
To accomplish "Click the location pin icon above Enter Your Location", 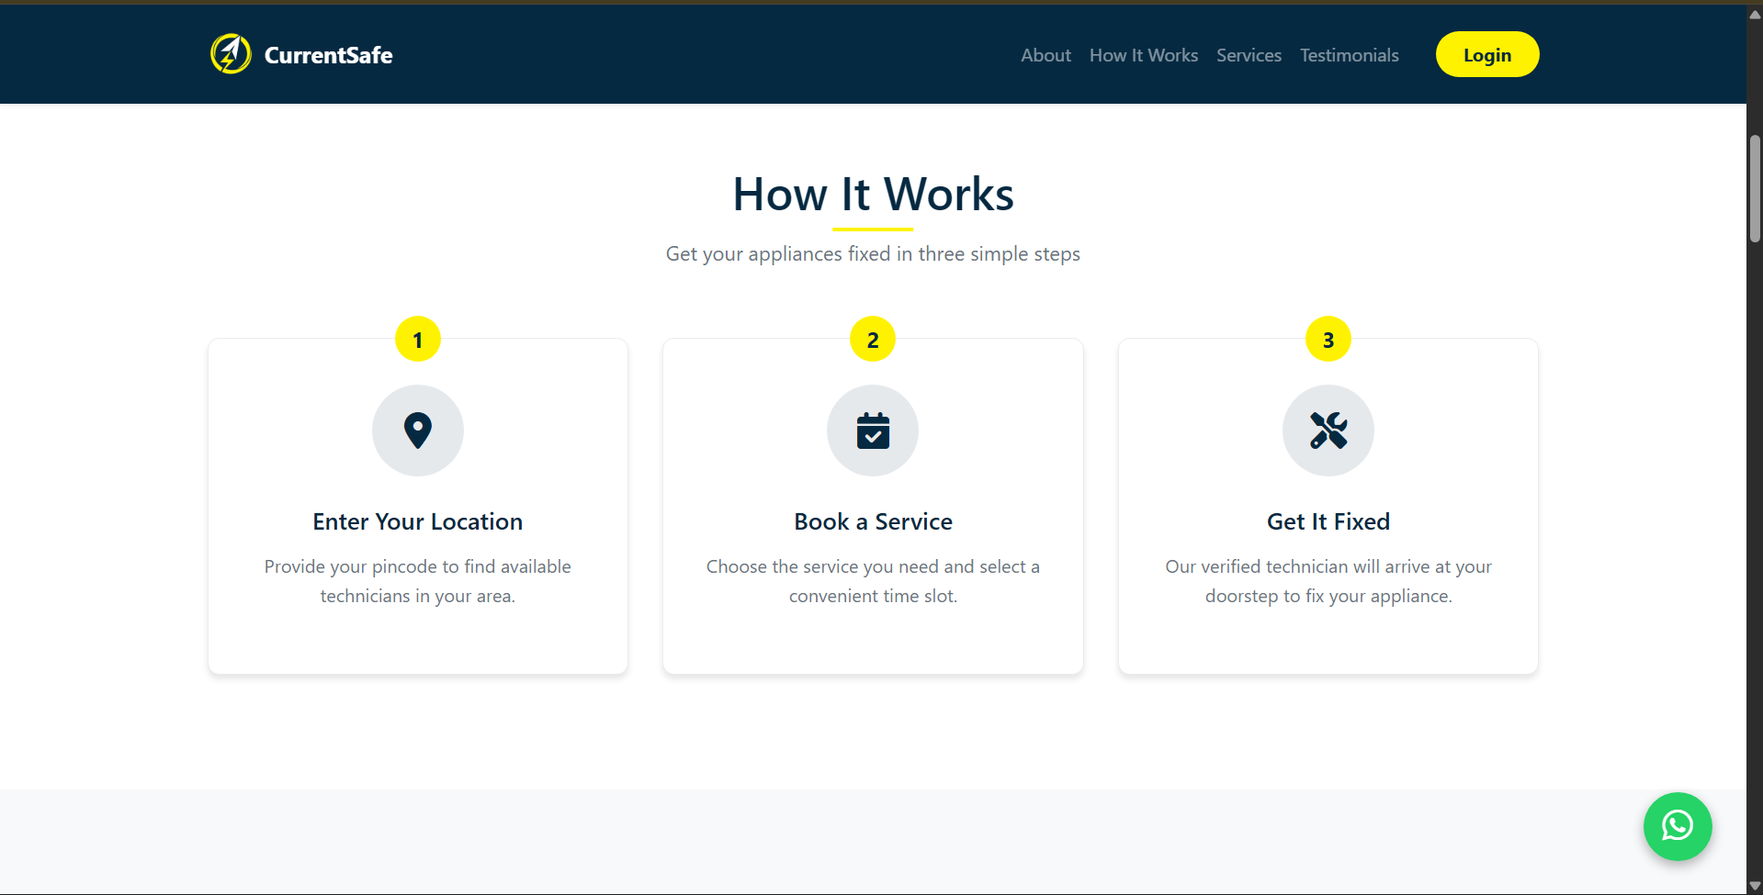I will point(417,430).
